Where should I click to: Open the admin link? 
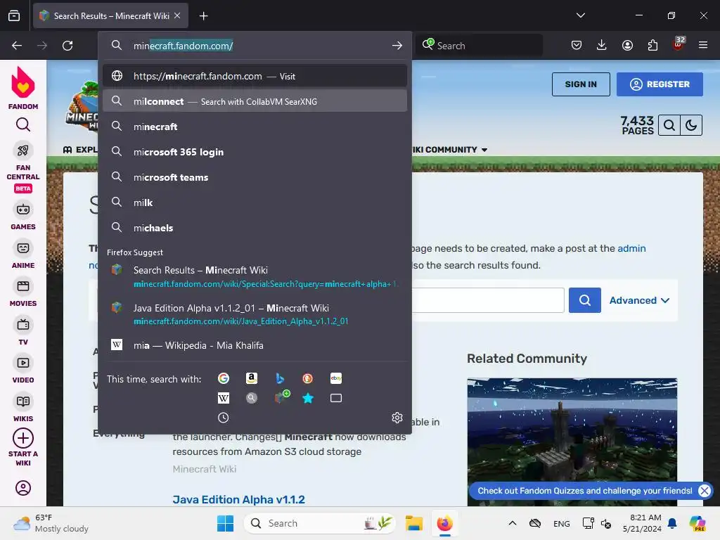[x=631, y=248]
